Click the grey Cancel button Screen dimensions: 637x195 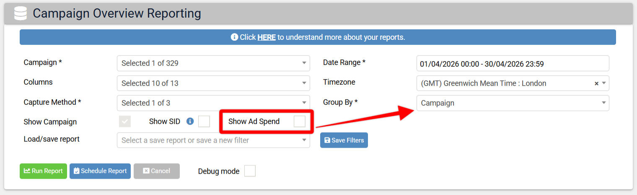coord(157,171)
